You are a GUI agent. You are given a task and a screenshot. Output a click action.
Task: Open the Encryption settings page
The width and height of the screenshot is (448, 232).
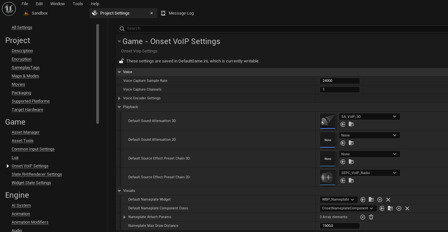coord(21,59)
